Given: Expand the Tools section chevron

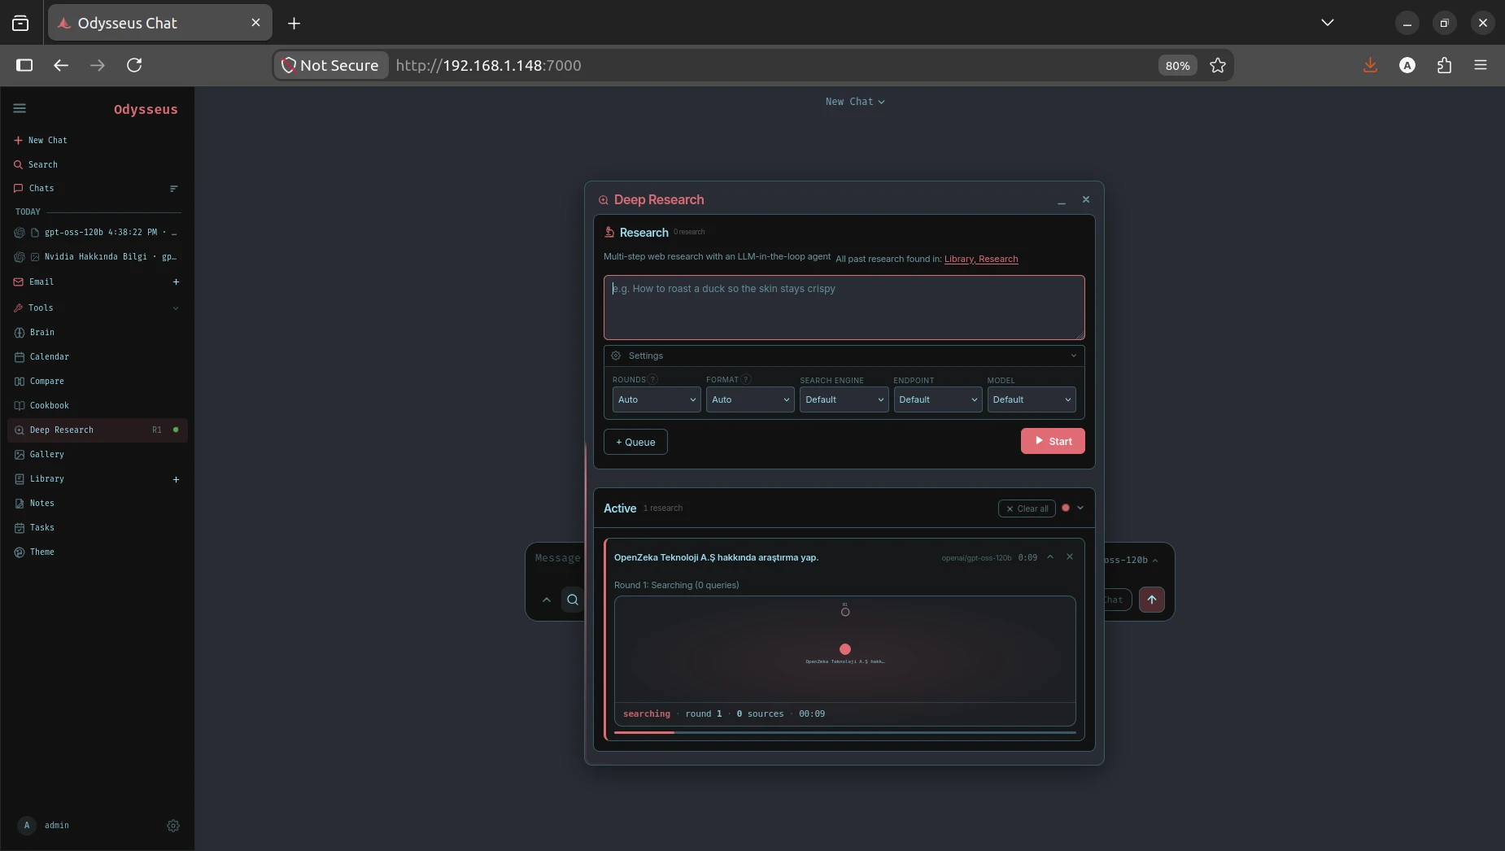Looking at the screenshot, I should tap(176, 308).
